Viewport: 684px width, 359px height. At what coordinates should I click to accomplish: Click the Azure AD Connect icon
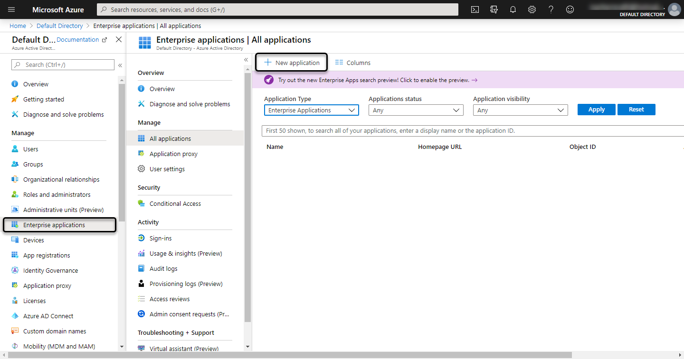15,316
